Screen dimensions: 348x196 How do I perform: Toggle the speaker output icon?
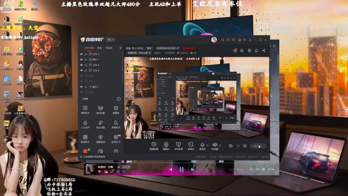214,146
